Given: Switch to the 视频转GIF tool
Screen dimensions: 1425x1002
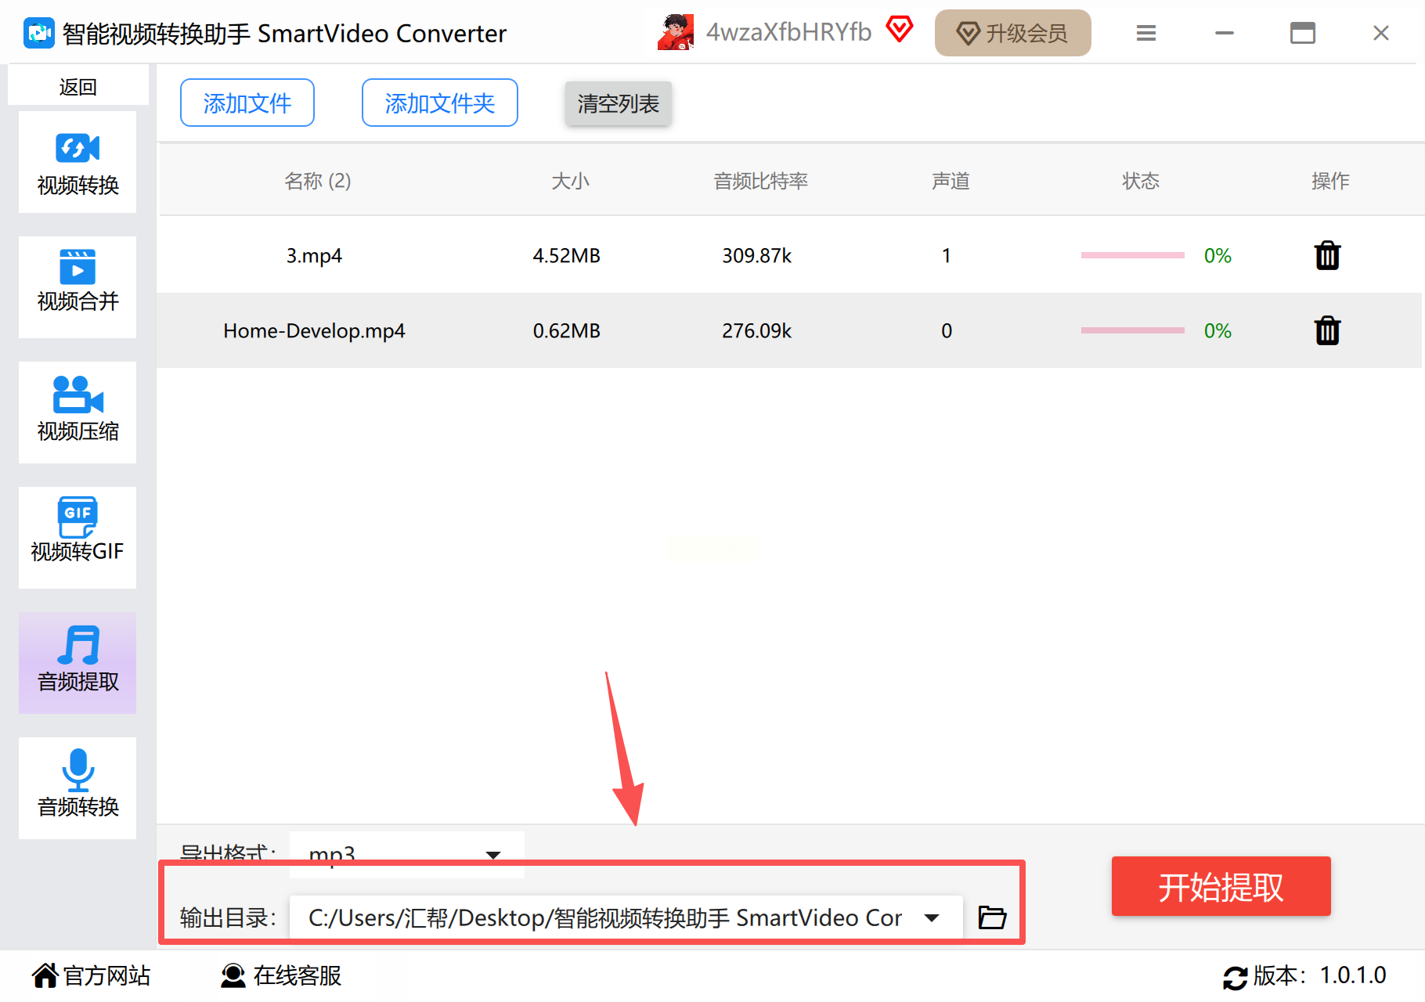Looking at the screenshot, I should point(78,538).
